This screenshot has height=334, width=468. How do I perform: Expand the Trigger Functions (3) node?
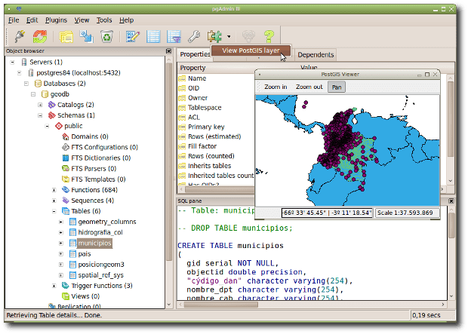(x=54, y=286)
